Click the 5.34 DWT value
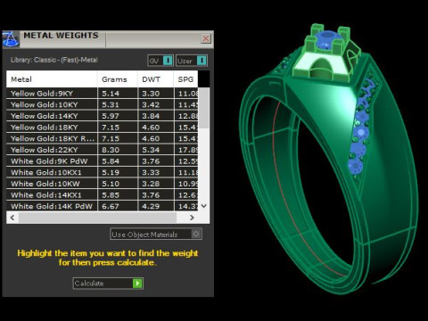428x321 pixels. [x=151, y=150]
